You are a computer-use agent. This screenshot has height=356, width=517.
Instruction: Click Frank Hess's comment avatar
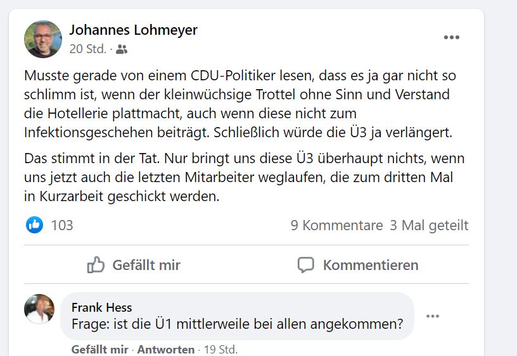coord(39,309)
